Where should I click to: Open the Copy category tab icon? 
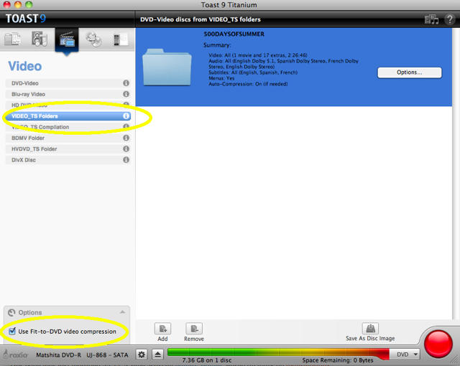pos(94,39)
